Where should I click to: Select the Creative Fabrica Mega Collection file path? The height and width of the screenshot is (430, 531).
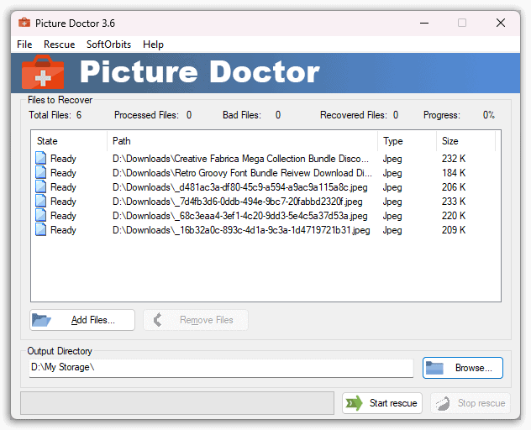tap(240, 159)
